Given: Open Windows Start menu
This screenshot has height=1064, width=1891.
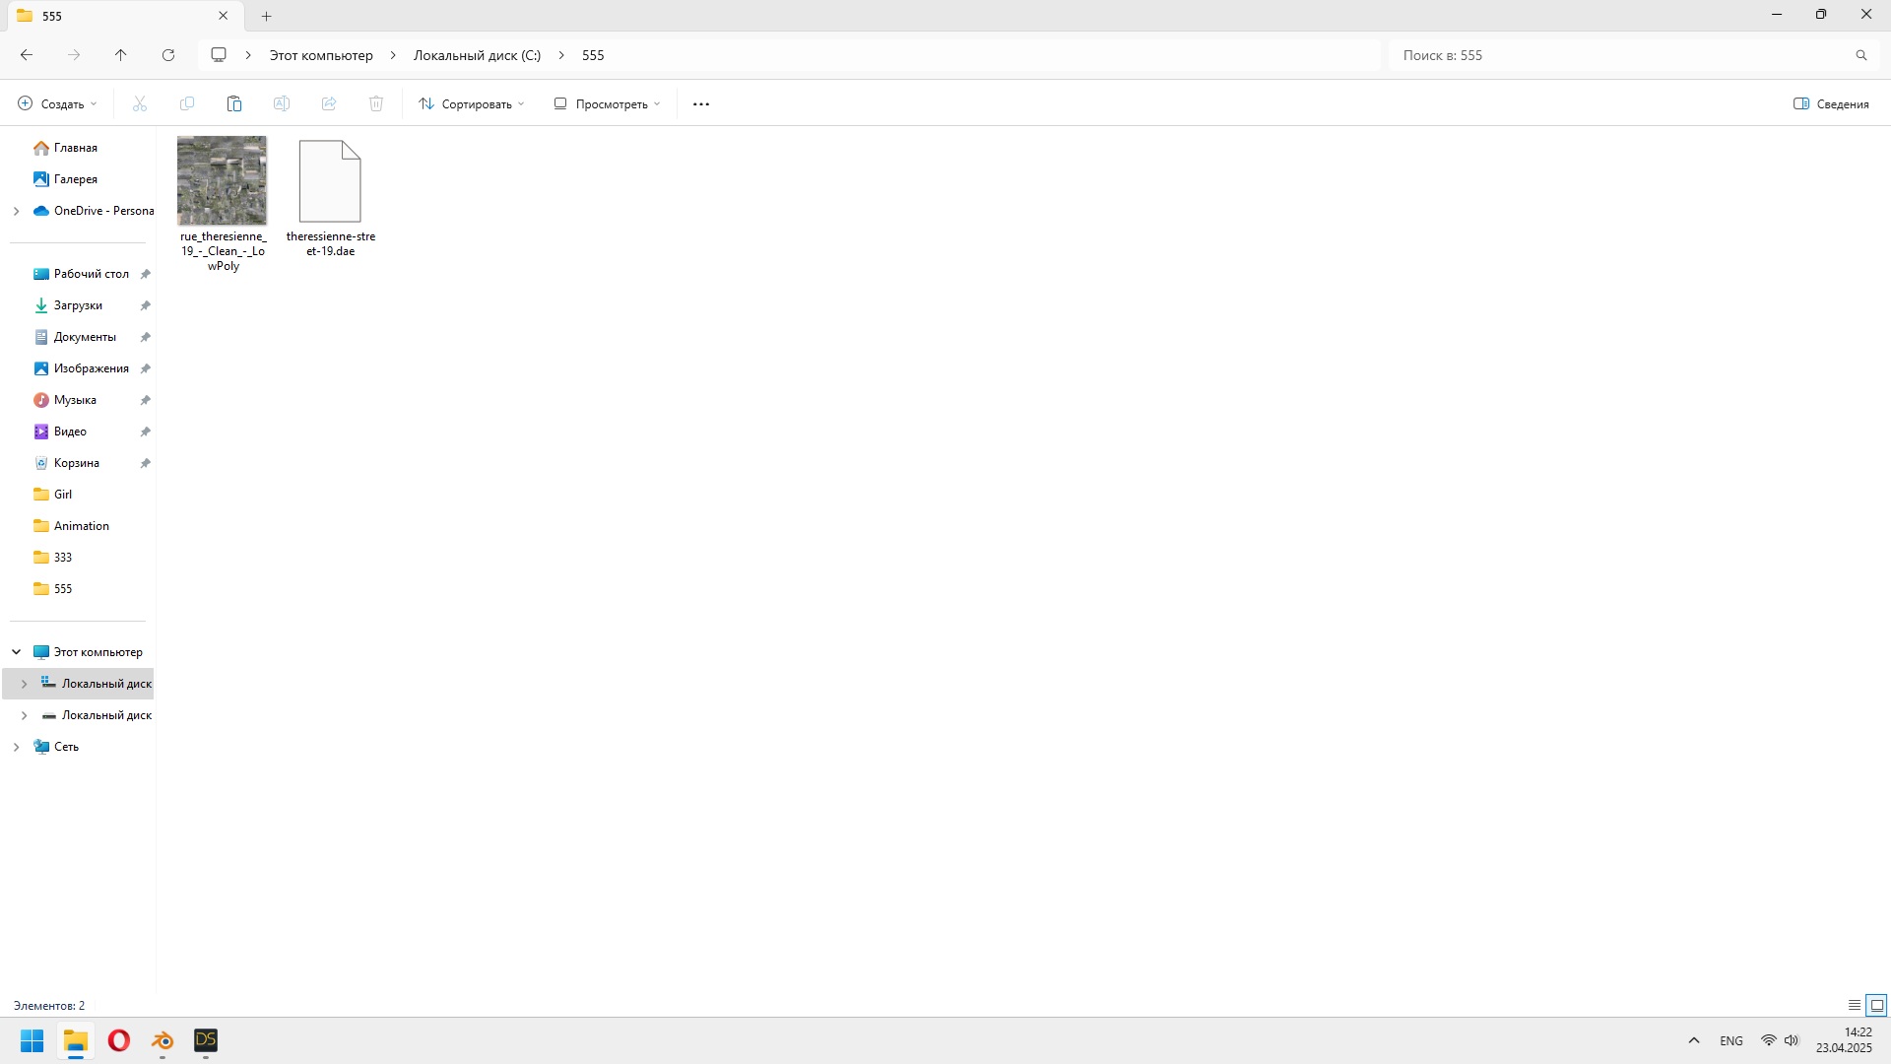Looking at the screenshot, I should [x=33, y=1040].
